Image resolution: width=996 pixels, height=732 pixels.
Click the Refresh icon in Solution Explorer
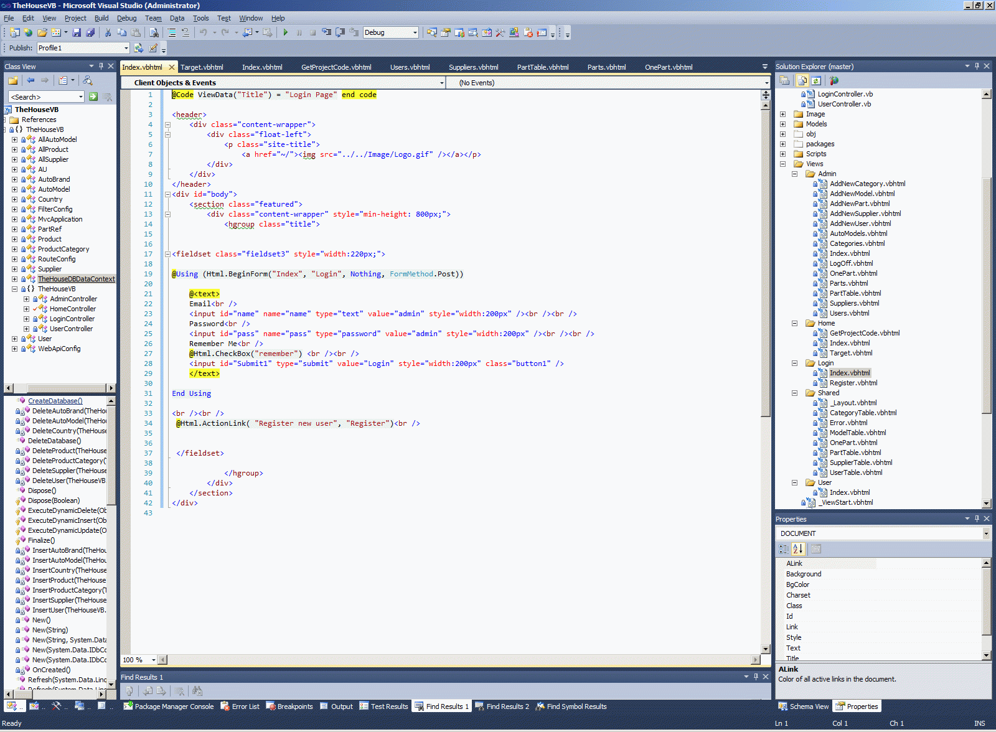816,80
